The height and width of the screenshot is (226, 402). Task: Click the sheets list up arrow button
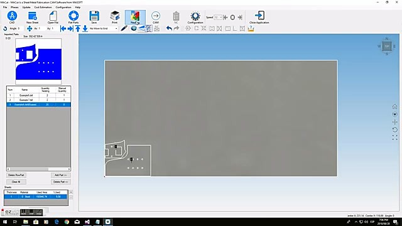point(71,192)
